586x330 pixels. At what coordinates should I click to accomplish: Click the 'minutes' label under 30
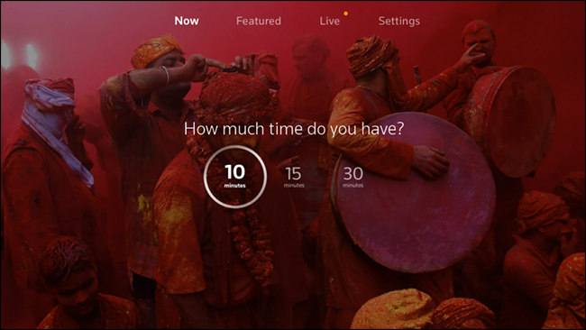click(x=353, y=186)
